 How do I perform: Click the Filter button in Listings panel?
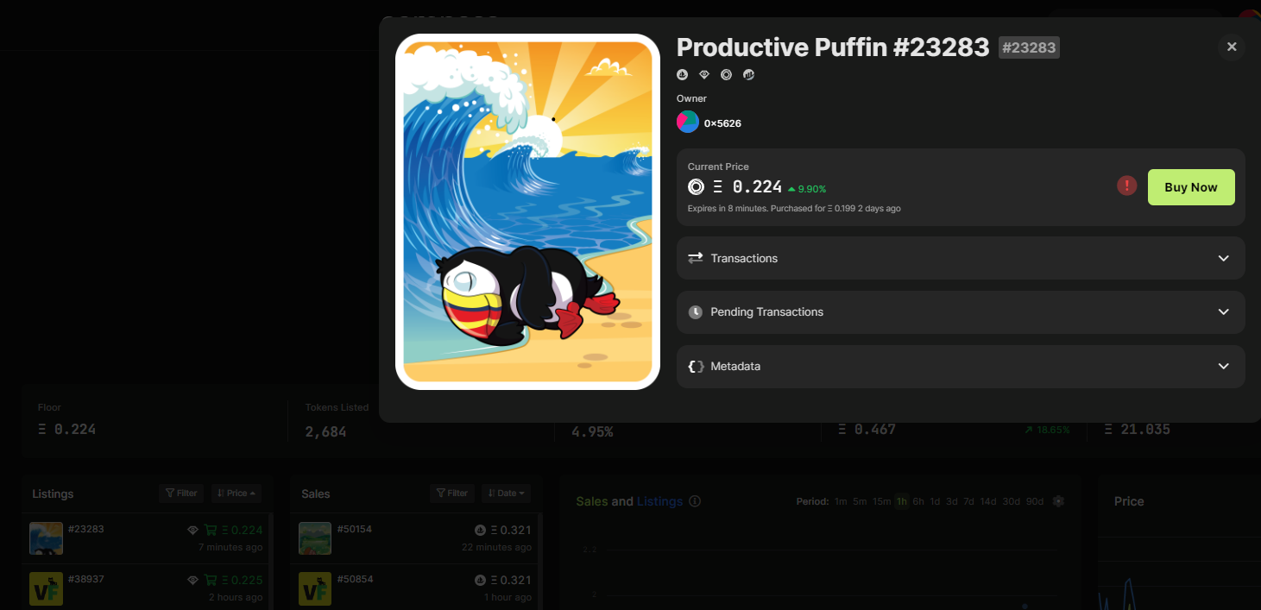point(181,494)
